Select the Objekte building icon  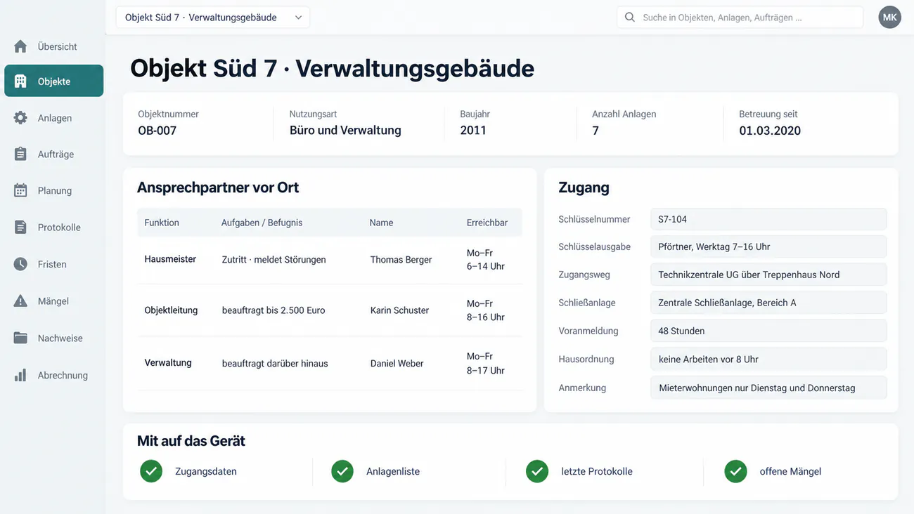20,81
